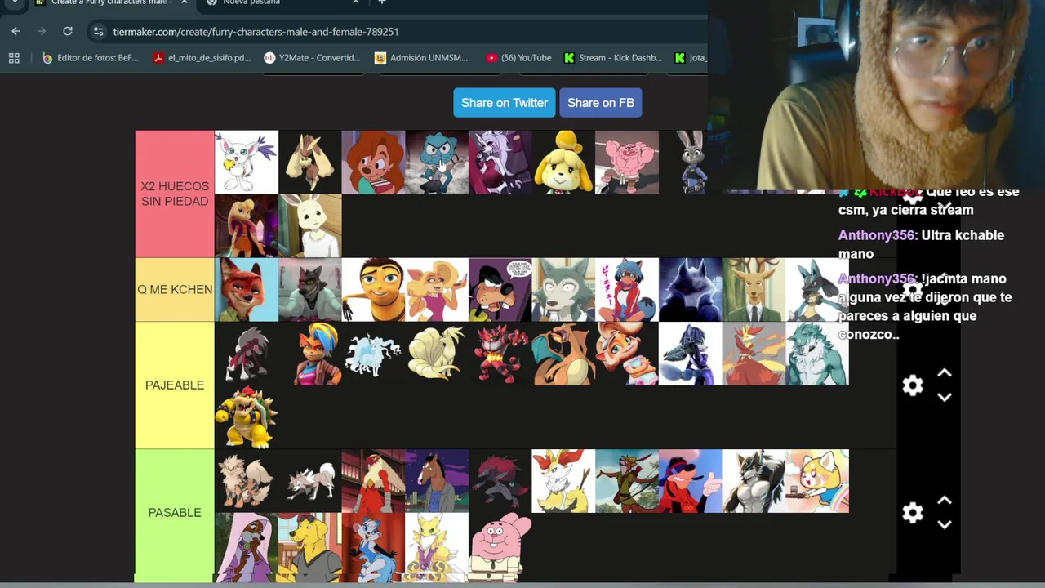The height and width of the screenshot is (588, 1045).
Task: Select the BoJack Horseman thumbnail
Action: click(x=437, y=481)
